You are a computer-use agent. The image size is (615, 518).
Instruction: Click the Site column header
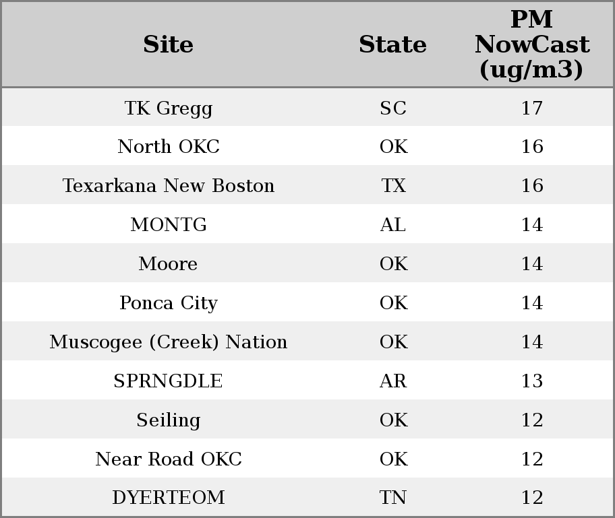point(169,45)
